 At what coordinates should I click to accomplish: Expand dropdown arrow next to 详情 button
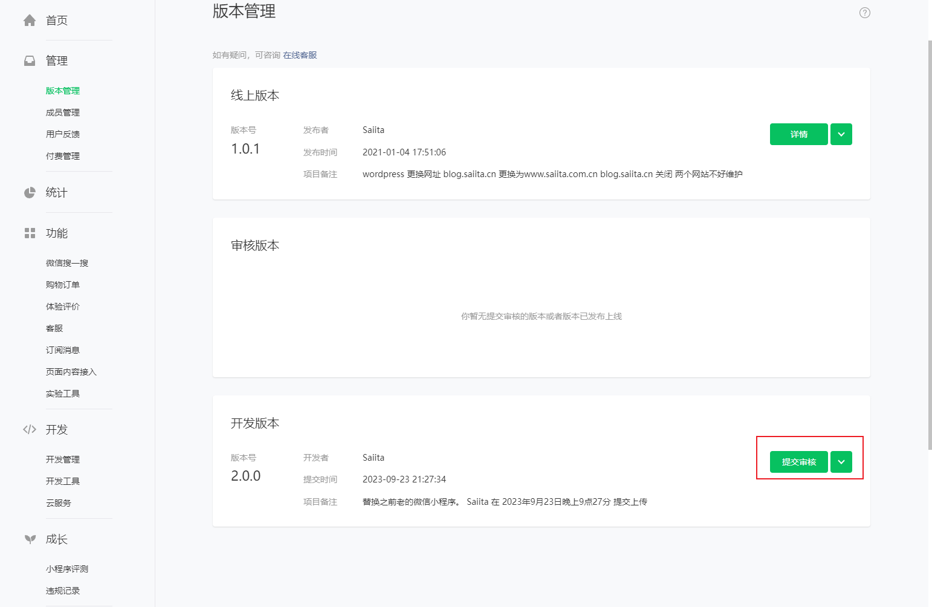coord(841,134)
